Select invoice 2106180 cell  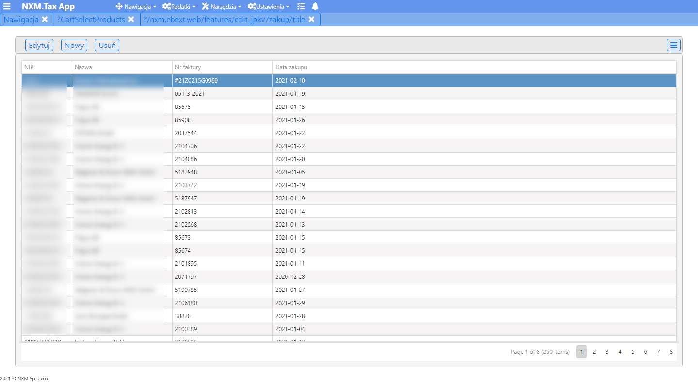coord(222,303)
